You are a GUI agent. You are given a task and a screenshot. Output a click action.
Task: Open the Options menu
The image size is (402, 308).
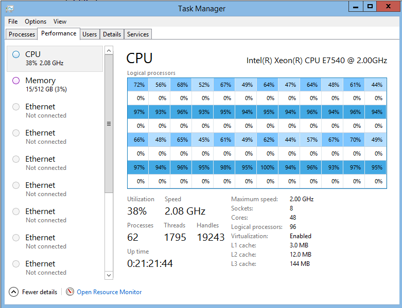36,22
